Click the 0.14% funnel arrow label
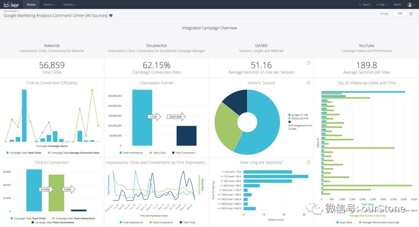Viewport: 419px width, 227px height. (154, 117)
